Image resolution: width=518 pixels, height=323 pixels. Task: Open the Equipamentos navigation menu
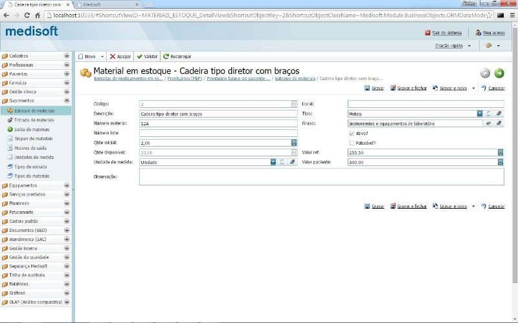[36, 185]
